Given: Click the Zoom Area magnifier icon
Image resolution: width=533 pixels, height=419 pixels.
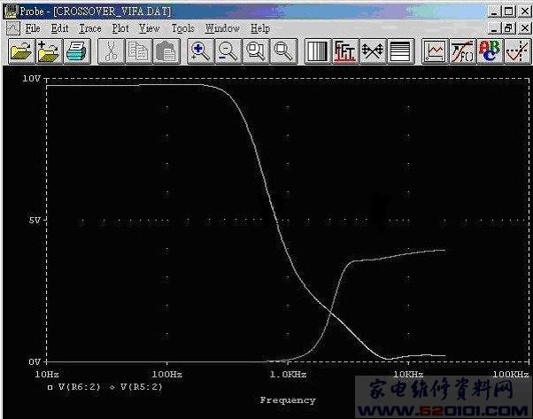Looking at the screenshot, I should pyautogui.click(x=256, y=51).
